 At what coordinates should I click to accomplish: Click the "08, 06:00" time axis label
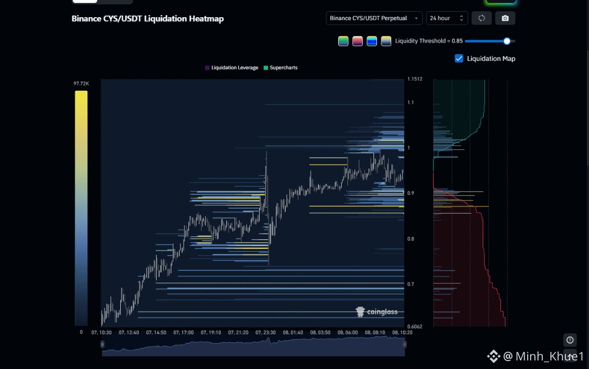coord(348,332)
